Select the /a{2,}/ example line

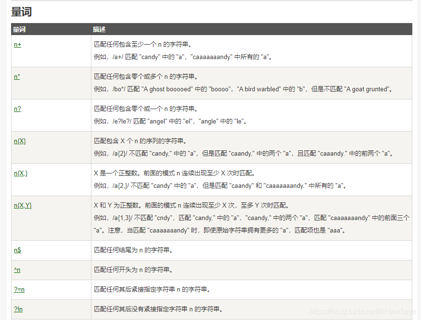tap(220, 185)
